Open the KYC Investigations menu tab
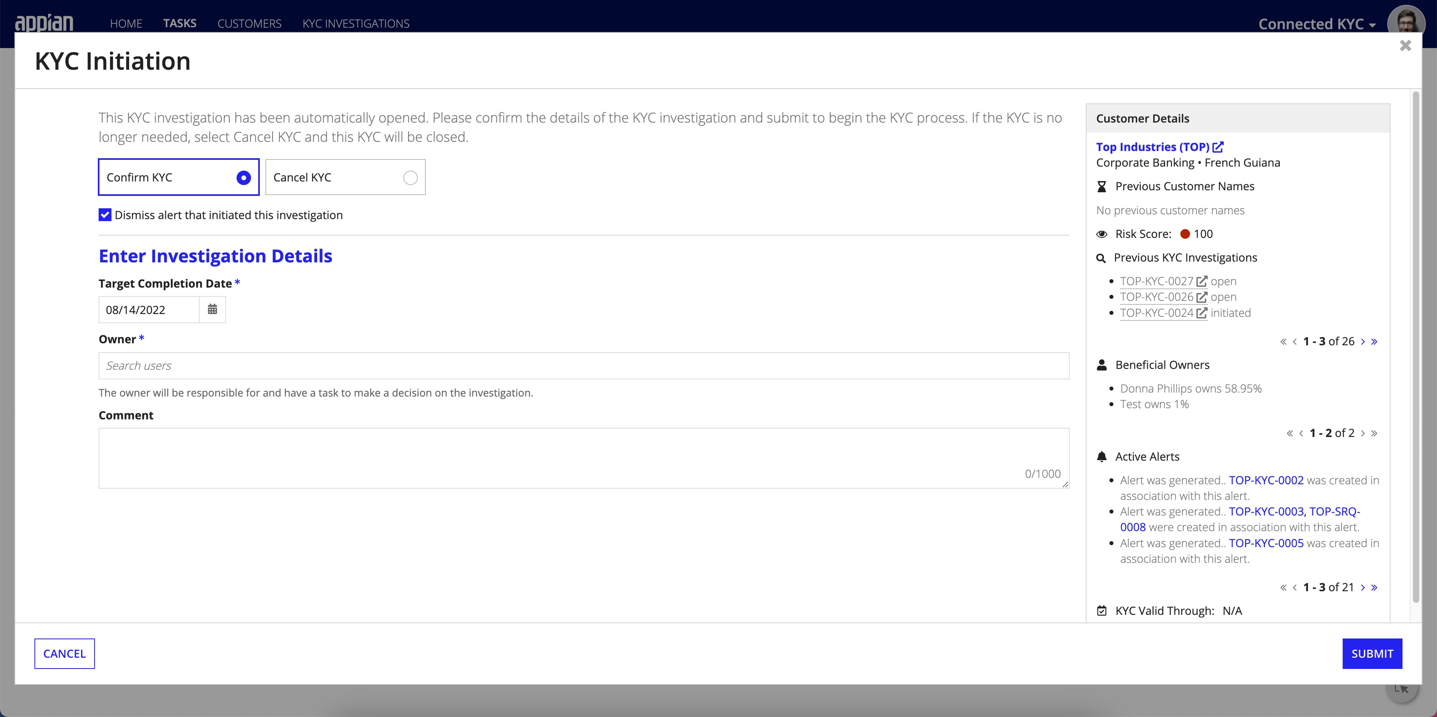Screen dimensions: 1437x717 tap(356, 23)
